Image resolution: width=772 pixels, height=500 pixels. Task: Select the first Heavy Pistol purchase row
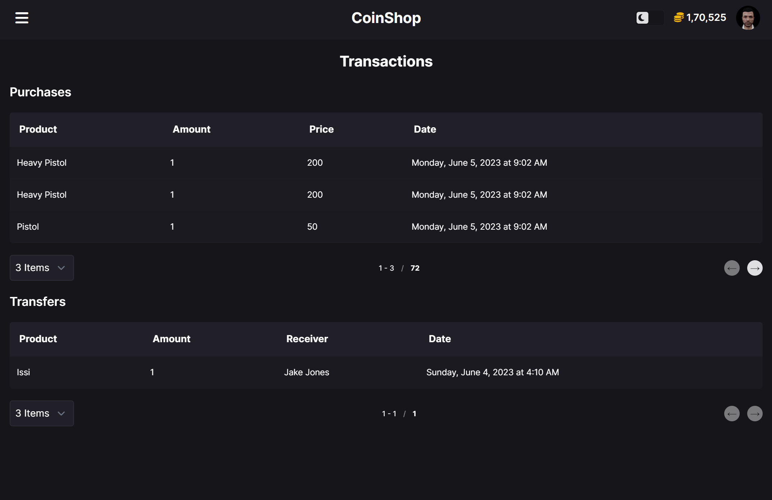pyautogui.click(x=386, y=163)
